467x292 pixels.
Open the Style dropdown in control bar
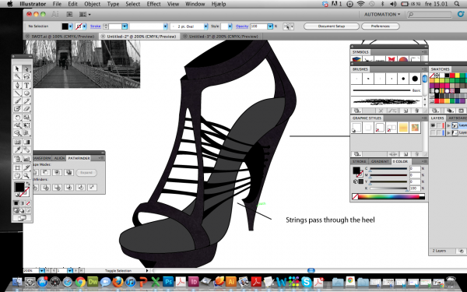click(230, 26)
